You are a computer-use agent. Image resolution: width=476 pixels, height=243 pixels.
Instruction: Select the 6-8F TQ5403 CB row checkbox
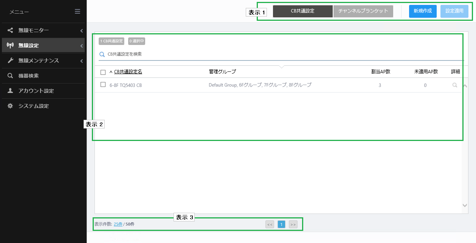point(103,85)
